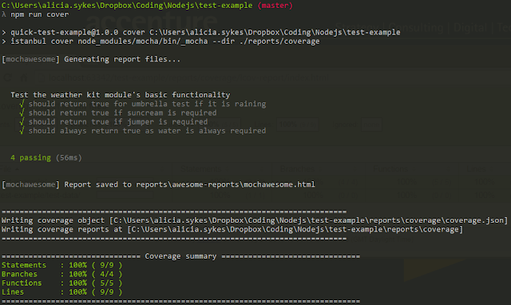Click the test-example prompt path line

pos(147,6)
